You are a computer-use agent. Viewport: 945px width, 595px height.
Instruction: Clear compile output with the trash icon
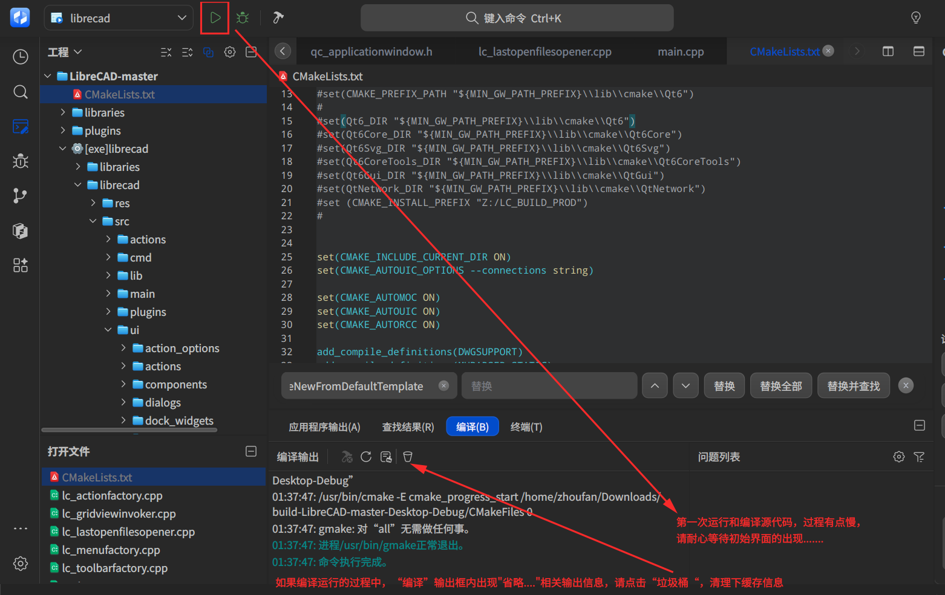tap(408, 457)
